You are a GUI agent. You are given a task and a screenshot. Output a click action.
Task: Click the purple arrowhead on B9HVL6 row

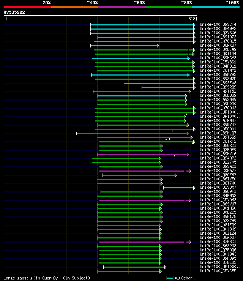[188, 154]
